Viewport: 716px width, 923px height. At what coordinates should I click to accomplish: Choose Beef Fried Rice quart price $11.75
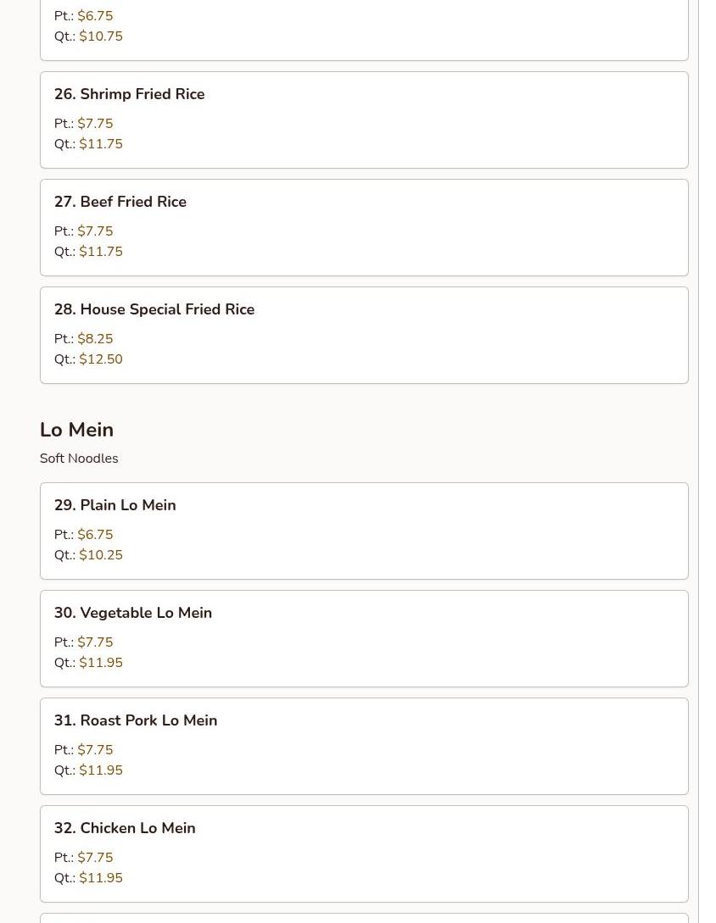[100, 252]
